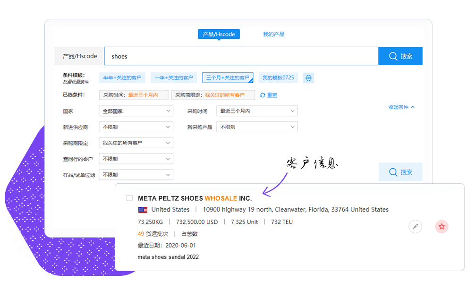Collapse conditions via 收起条件
This screenshot has width=466, height=290.
tap(401, 107)
